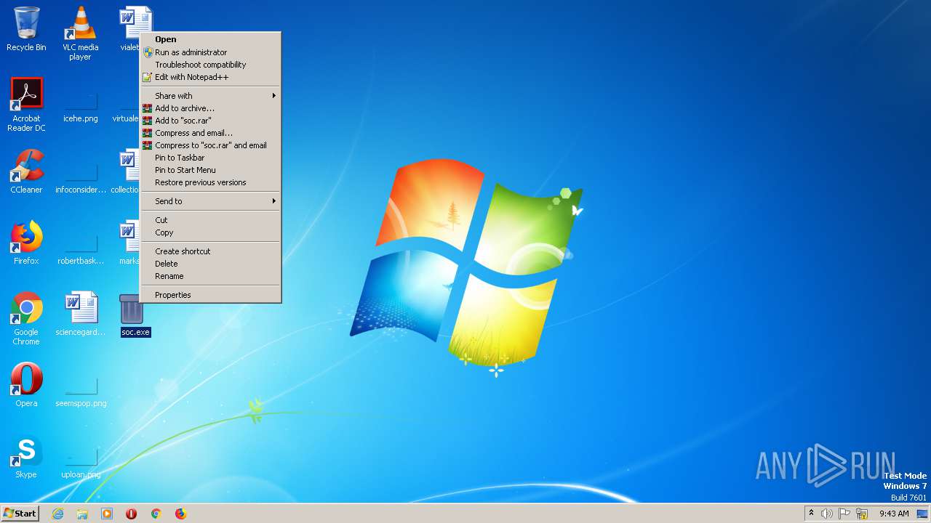Viewport: 931px width, 523px height.
Task: Select the VLC media player shortcut
Action: pyautogui.click(x=80, y=33)
